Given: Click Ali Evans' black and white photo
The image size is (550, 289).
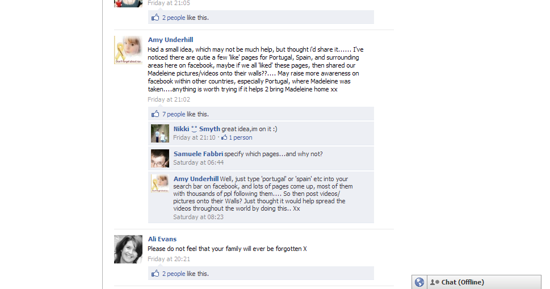Looking at the screenshot, I should tap(128, 249).
